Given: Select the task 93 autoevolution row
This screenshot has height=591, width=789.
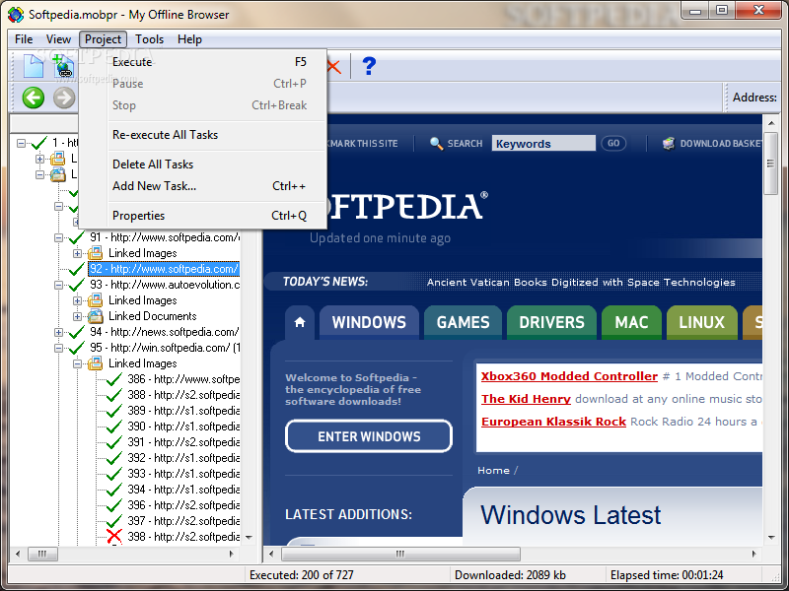Looking at the screenshot, I should click(165, 285).
